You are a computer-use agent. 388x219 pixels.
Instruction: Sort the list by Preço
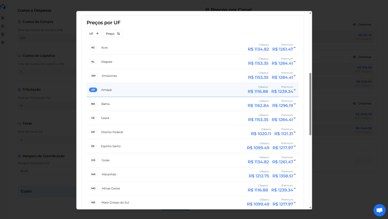113,34
